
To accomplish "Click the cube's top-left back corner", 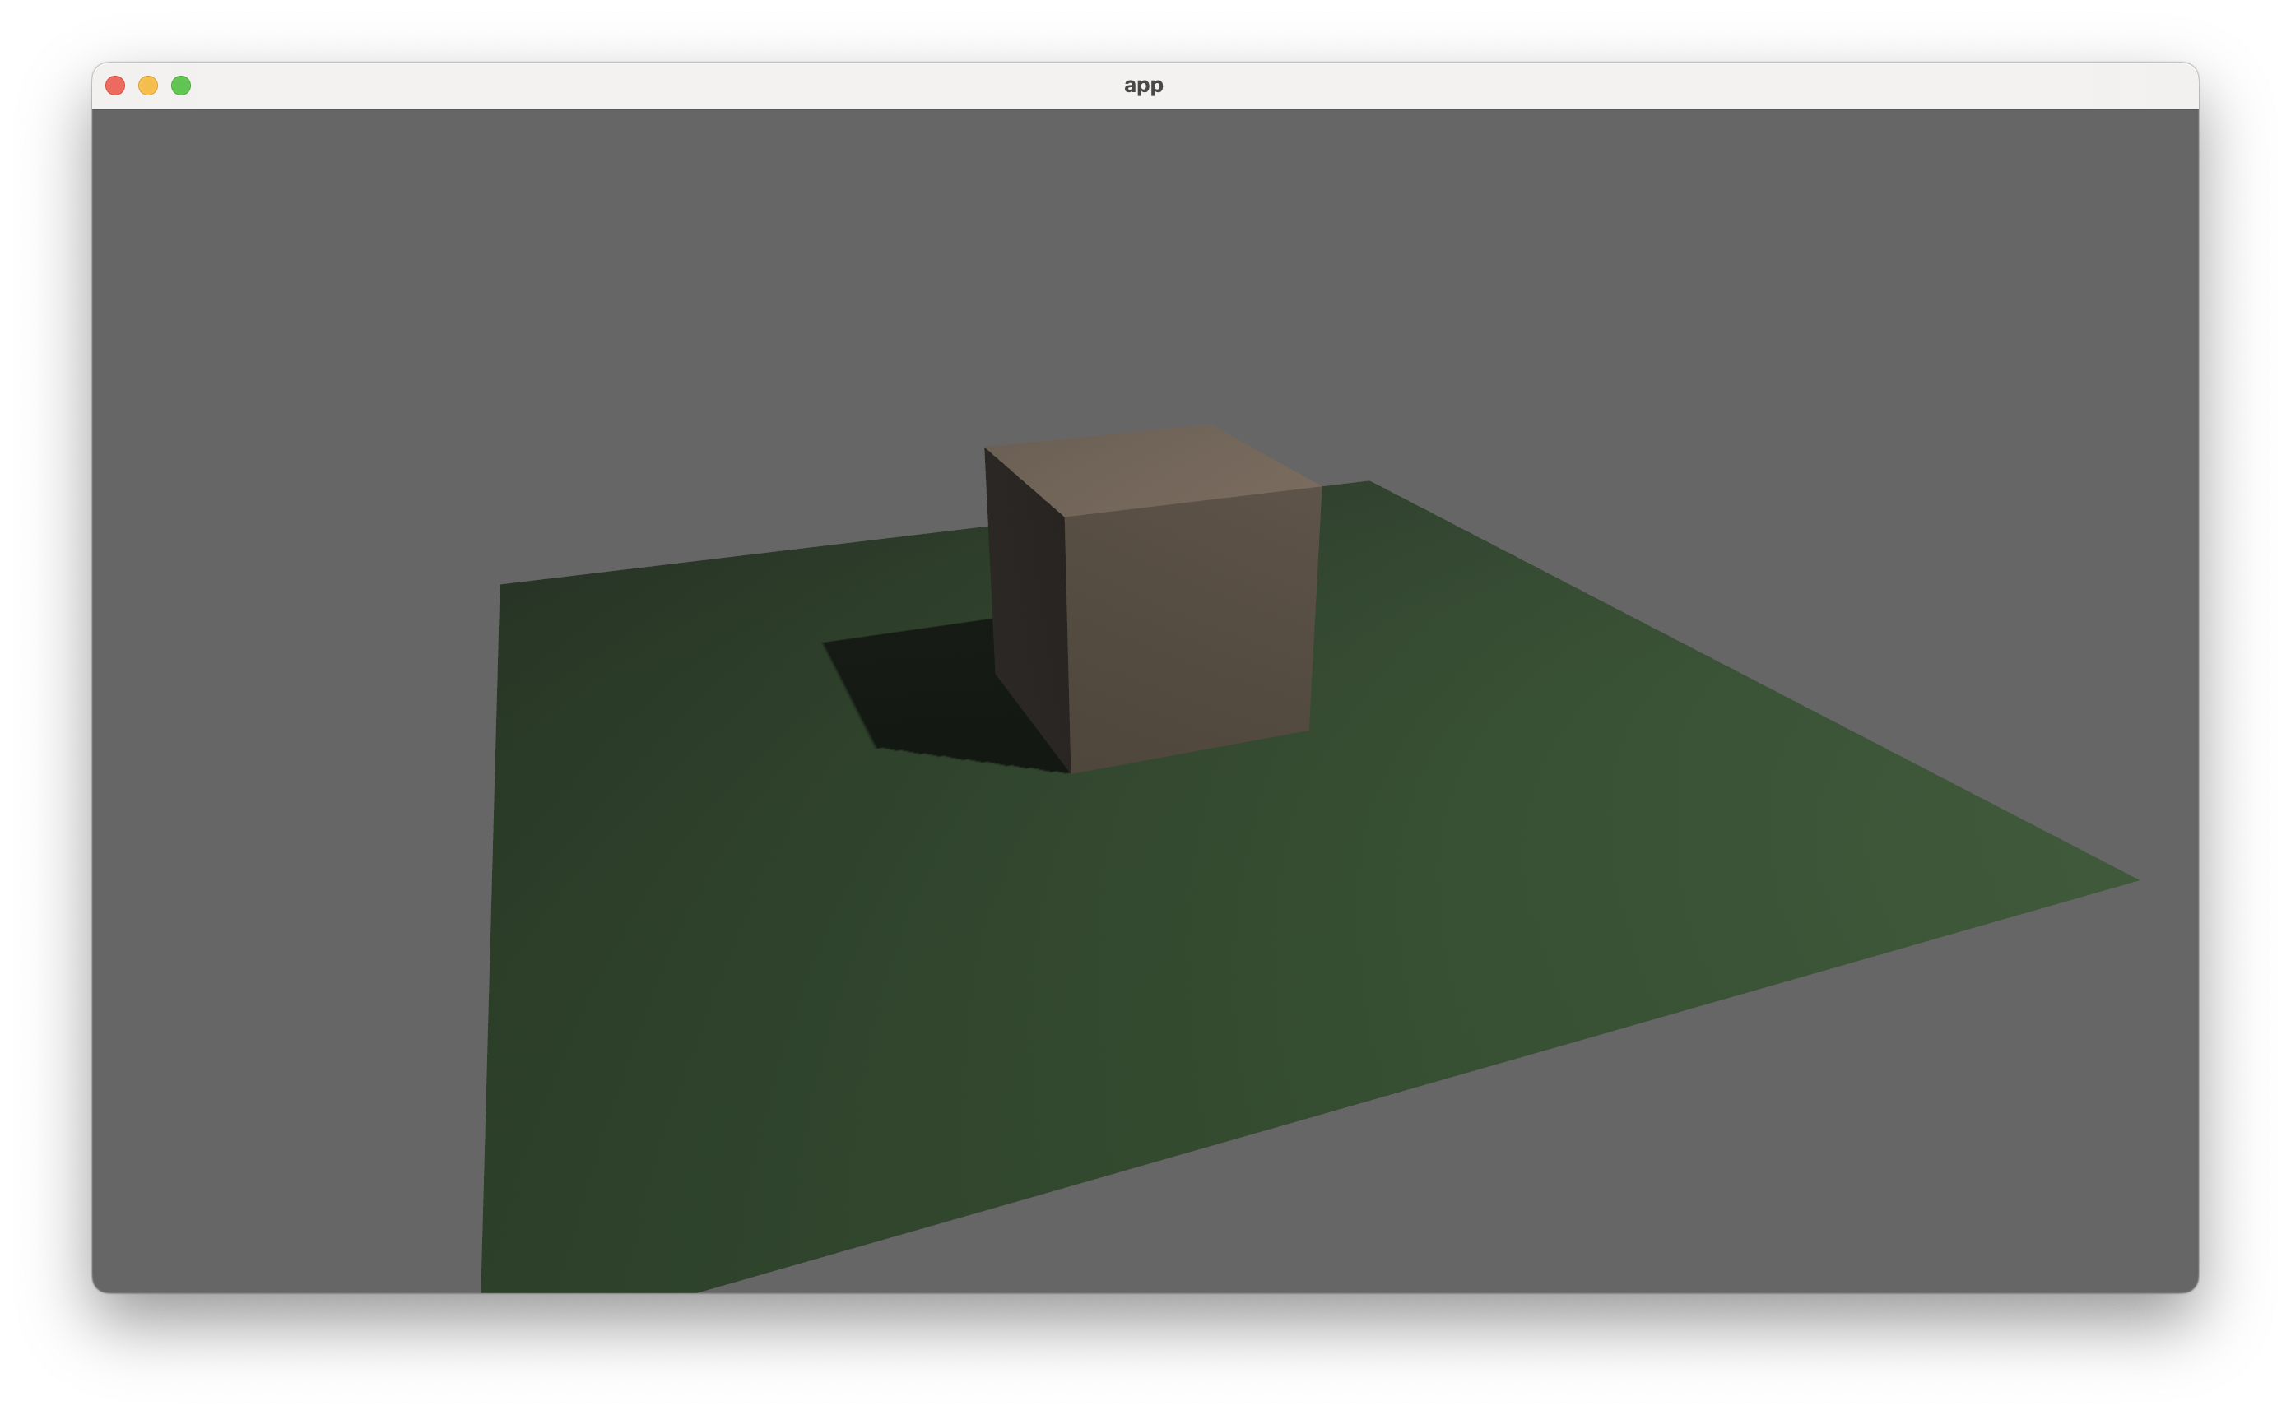I will pos(986,449).
